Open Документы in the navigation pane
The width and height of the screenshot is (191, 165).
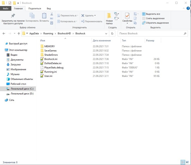17,60
